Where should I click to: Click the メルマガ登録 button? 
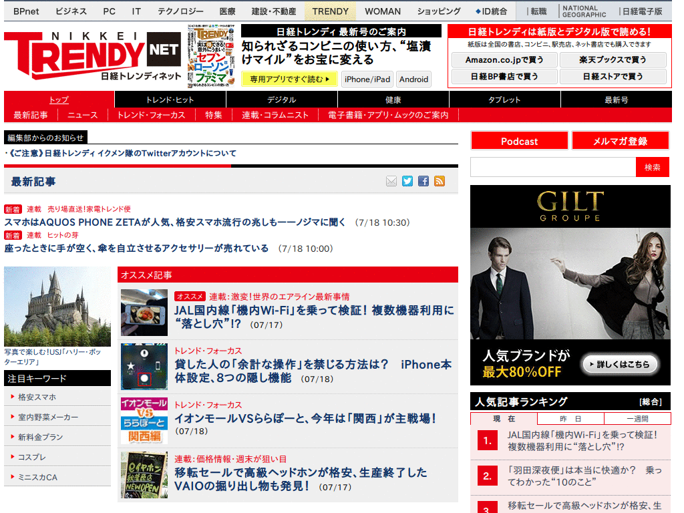[620, 141]
